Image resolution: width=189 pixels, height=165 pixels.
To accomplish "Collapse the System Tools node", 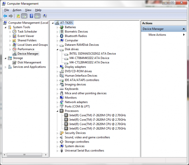I will click(5, 27).
